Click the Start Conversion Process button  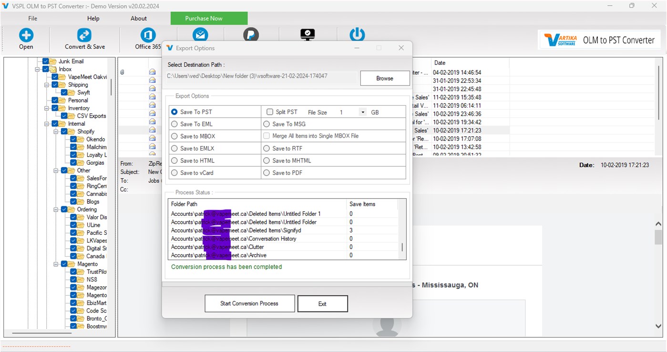(249, 303)
